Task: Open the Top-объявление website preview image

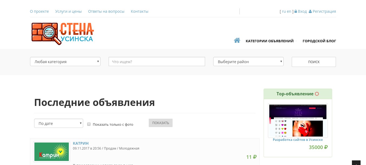Action: 298,121
